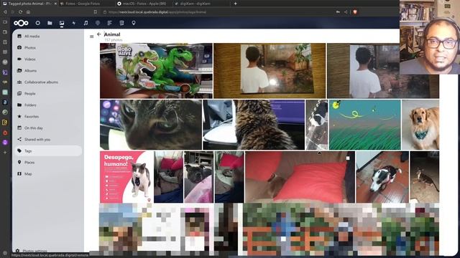Open the green grass illustration thumbnail
Screen dimensions: 460x258
pos(364,125)
